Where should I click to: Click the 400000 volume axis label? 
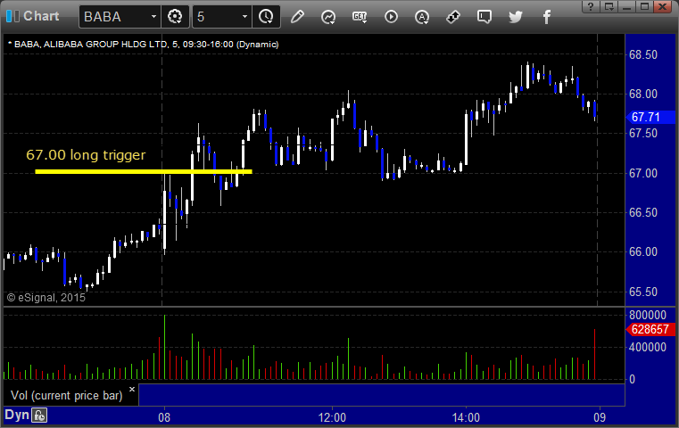tap(648, 347)
